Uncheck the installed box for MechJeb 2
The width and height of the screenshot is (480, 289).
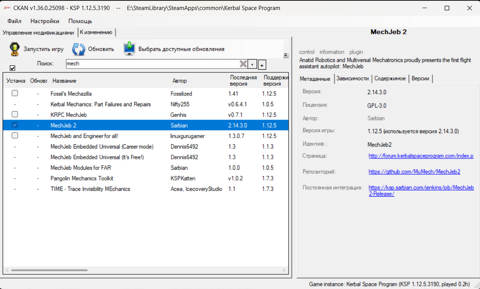click(x=15, y=125)
